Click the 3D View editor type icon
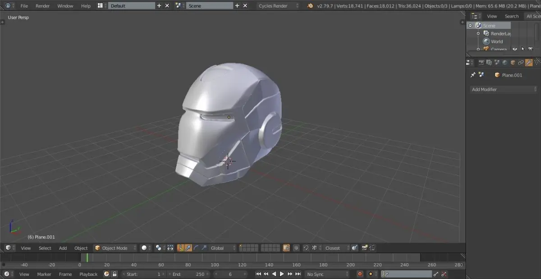 click(8, 248)
